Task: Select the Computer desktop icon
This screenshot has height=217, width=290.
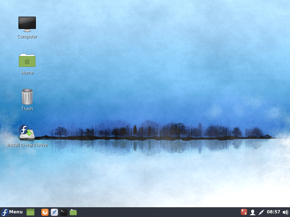Action: click(27, 24)
